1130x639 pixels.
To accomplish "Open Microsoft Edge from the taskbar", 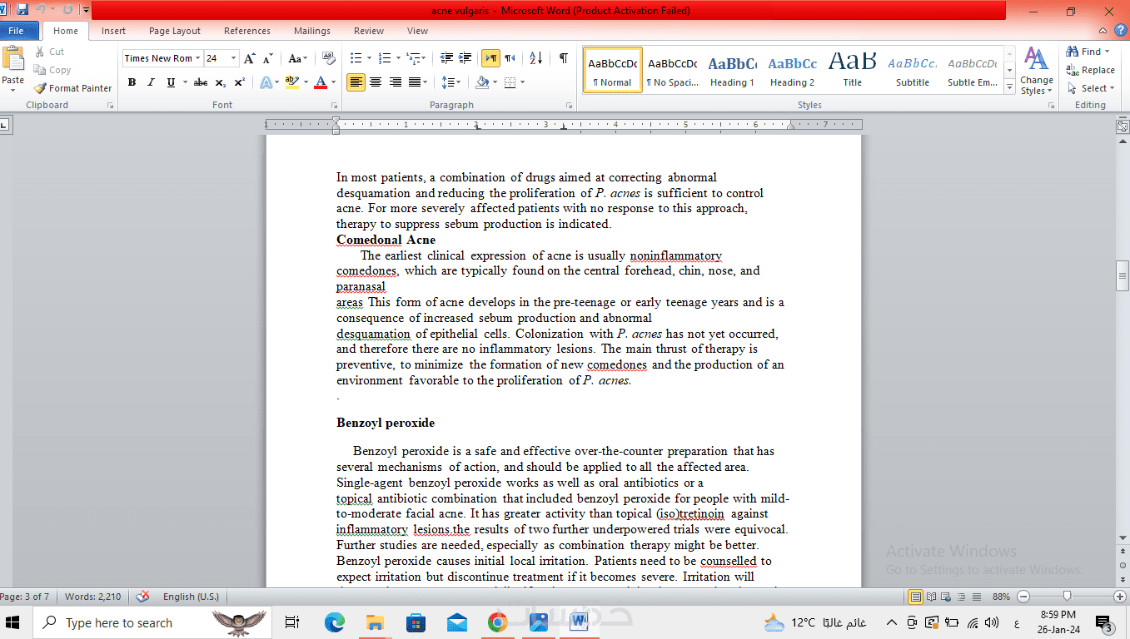I will pyautogui.click(x=334, y=622).
